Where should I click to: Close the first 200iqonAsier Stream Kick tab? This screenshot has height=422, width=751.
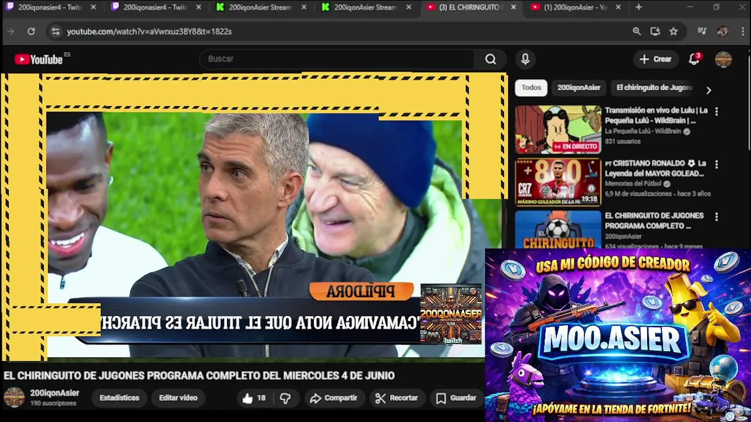[304, 8]
